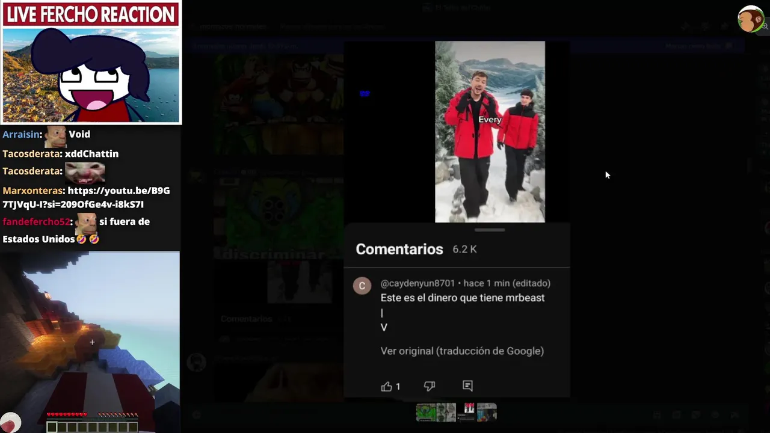Click the zoom magnifier beside the monkey avatar
Screen dimensions: 770x433
tap(766, 26)
